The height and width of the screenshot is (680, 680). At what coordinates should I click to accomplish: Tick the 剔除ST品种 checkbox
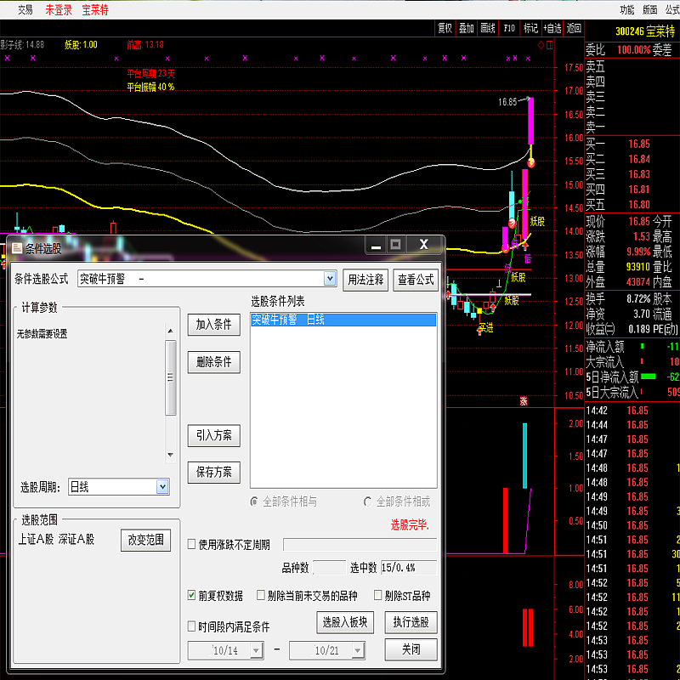tap(377, 596)
